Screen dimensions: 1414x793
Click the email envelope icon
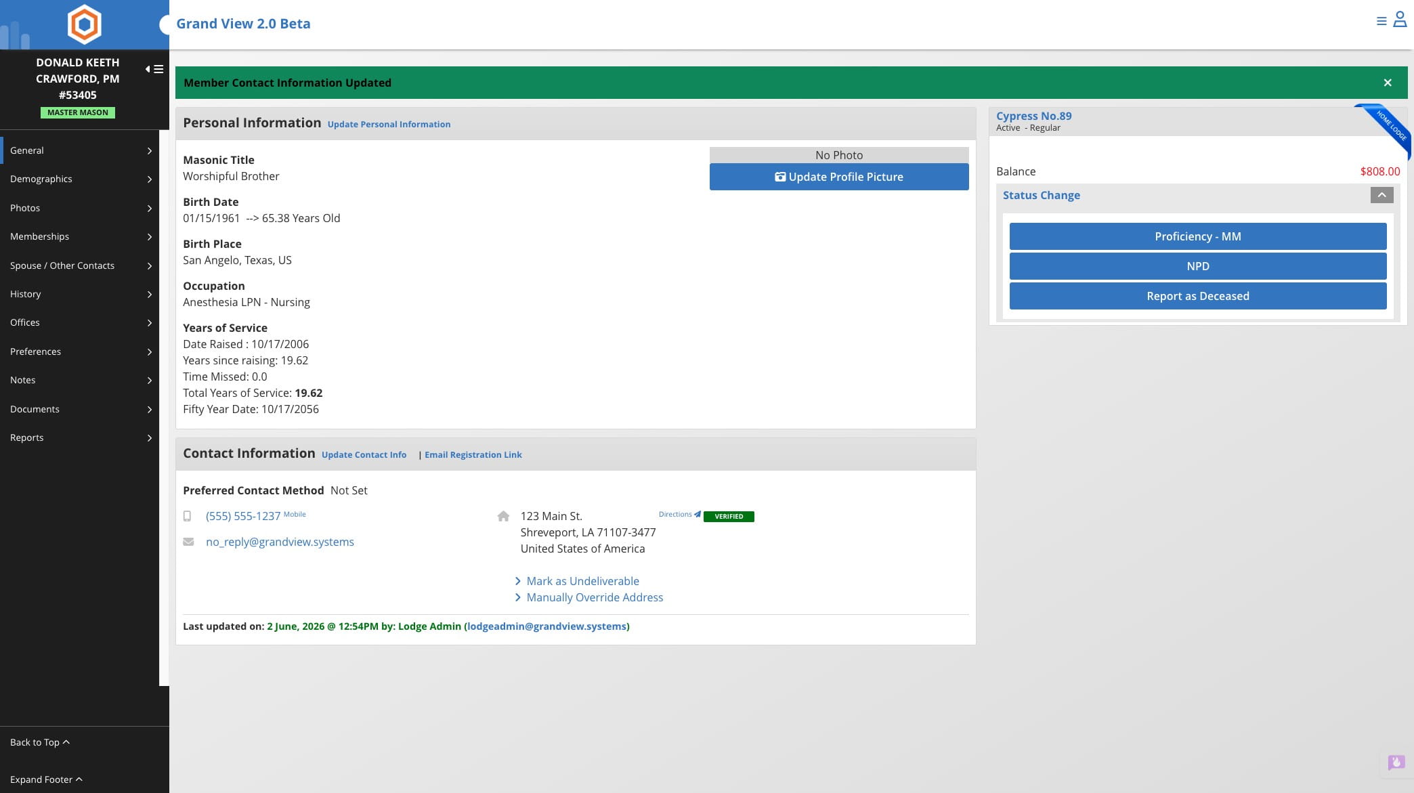click(188, 542)
